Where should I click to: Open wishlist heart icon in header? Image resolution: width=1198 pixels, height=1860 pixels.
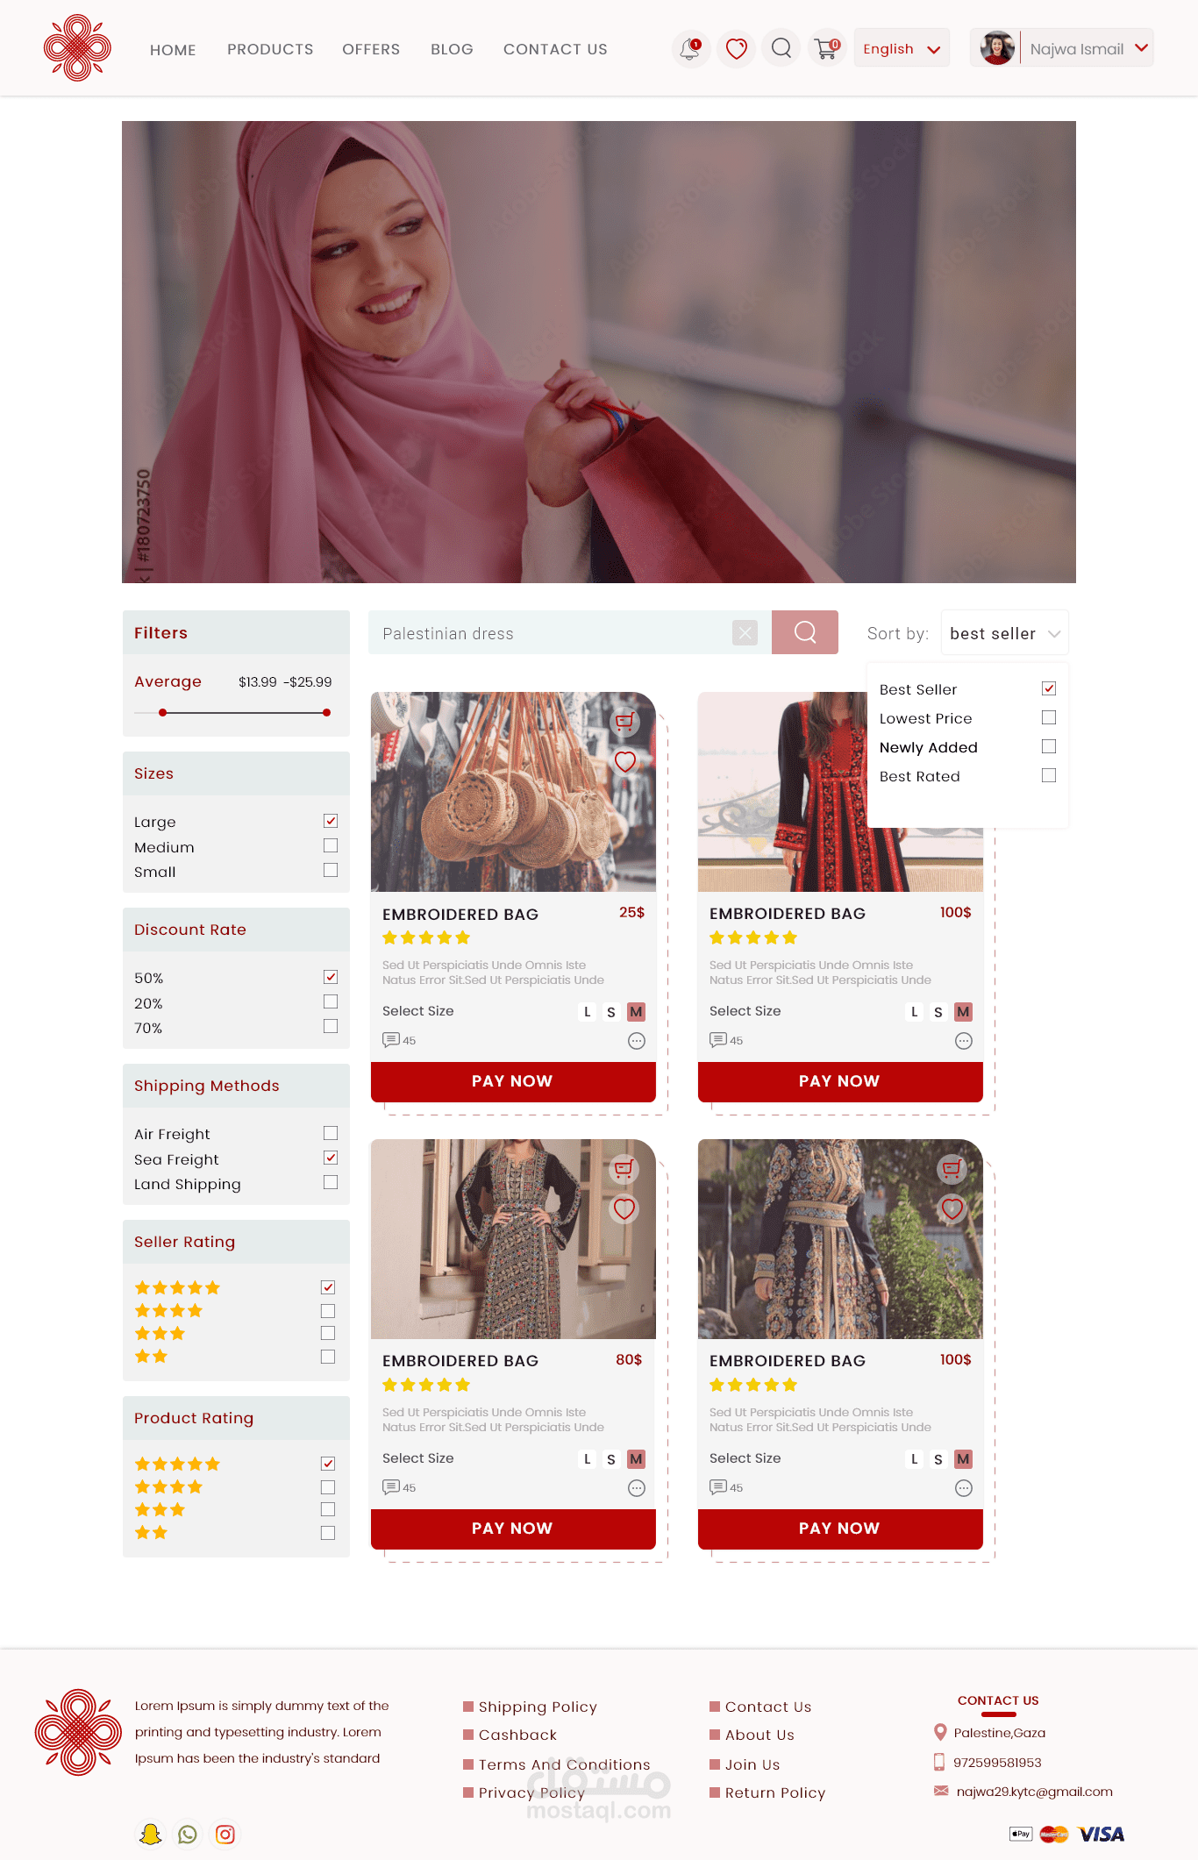pyautogui.click(x=737, y=49)
